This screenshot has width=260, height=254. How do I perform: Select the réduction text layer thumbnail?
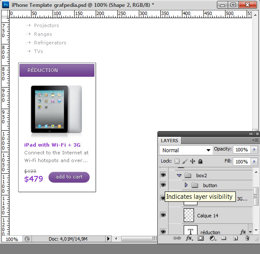[x=190, y=230]
